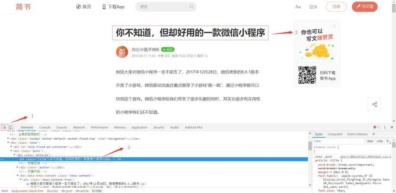Screen dimensions: 396x193
Task: Toggle the .cls class editor
Action: pyautogui.click(x=379, y=141)
